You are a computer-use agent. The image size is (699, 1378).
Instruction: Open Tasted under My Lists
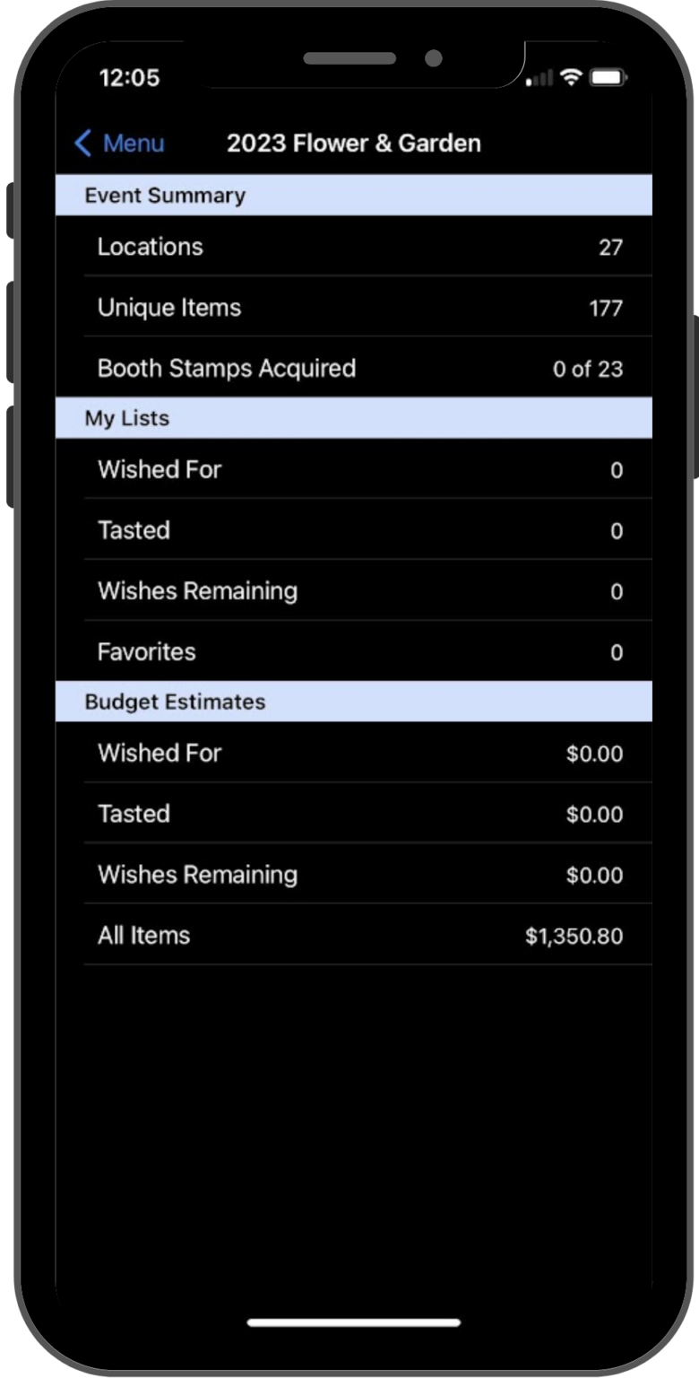click(358, 530)
